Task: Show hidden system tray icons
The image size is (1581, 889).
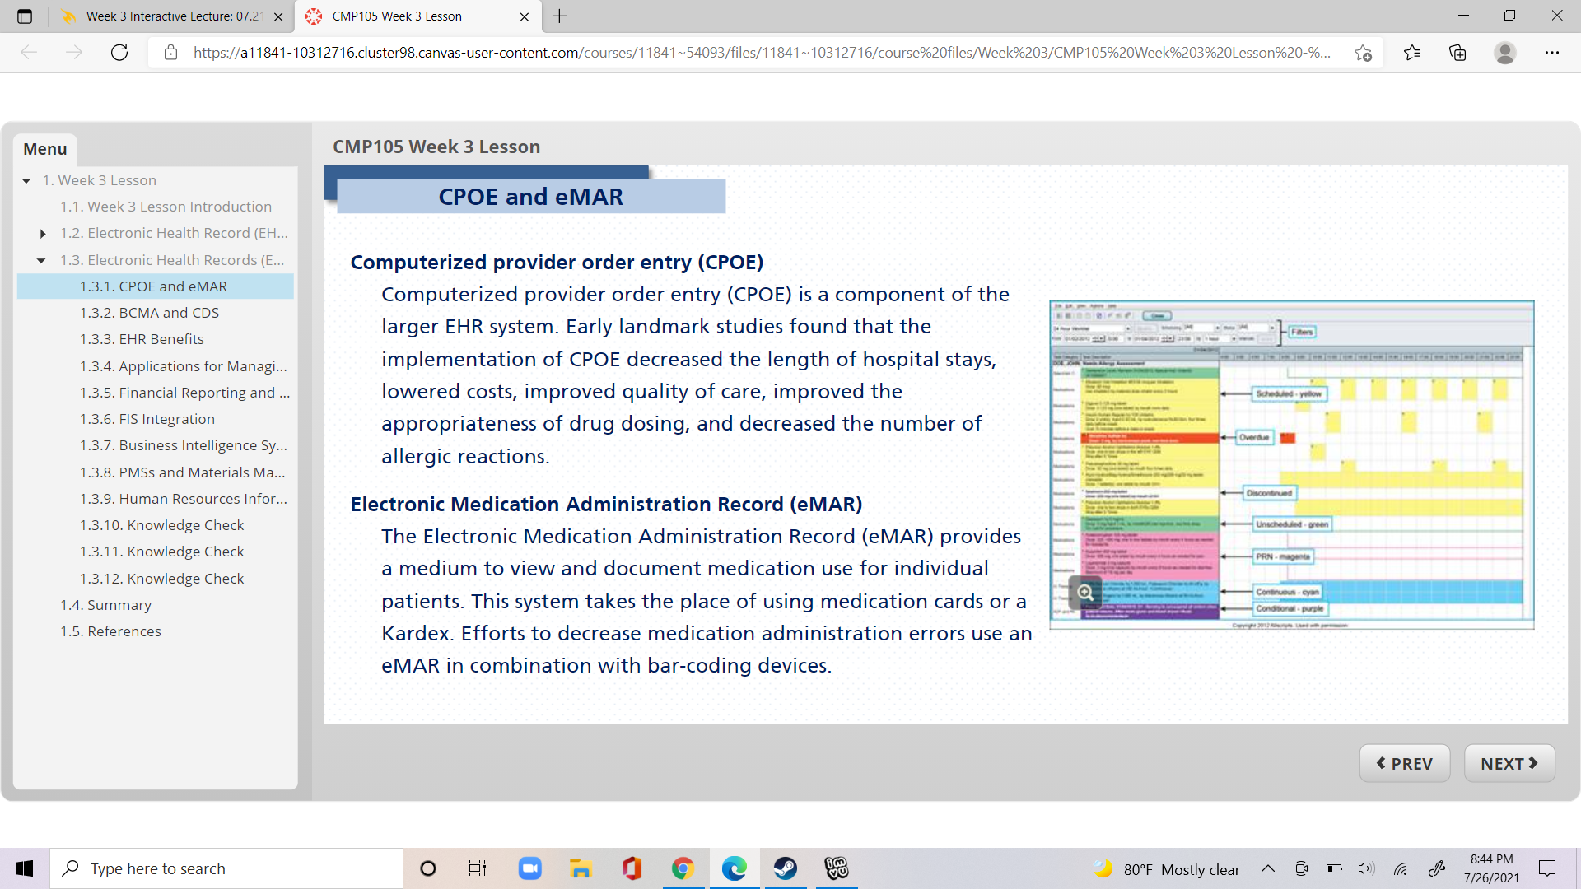Action: point(1268,868)
